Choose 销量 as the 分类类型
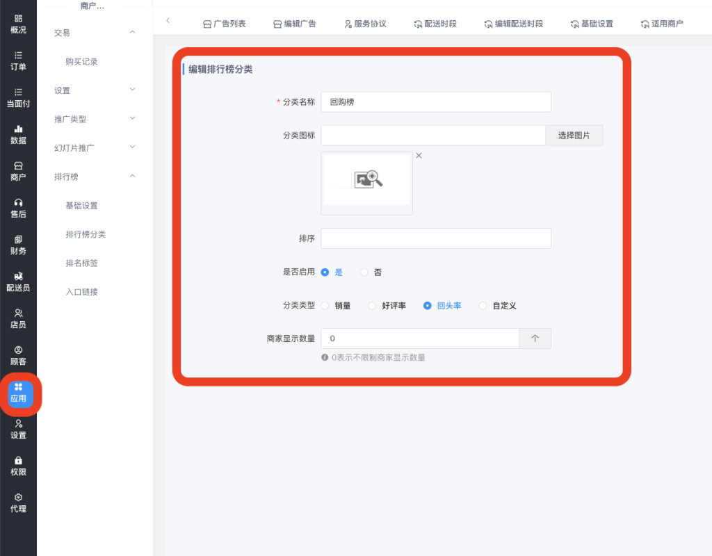 click(x=325, y=306)
